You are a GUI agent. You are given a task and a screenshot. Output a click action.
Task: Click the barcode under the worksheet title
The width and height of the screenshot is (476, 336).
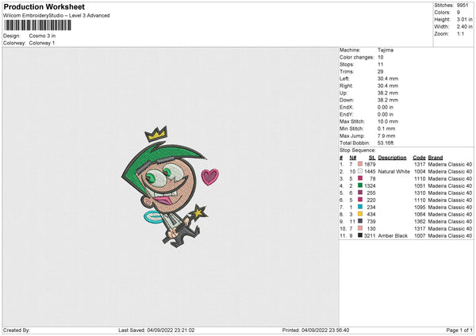37,25
